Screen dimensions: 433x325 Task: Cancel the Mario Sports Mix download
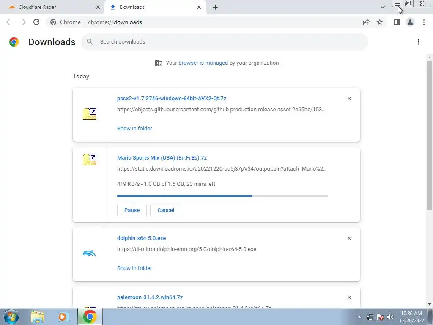pyautogui.click(x=166, y=210)
